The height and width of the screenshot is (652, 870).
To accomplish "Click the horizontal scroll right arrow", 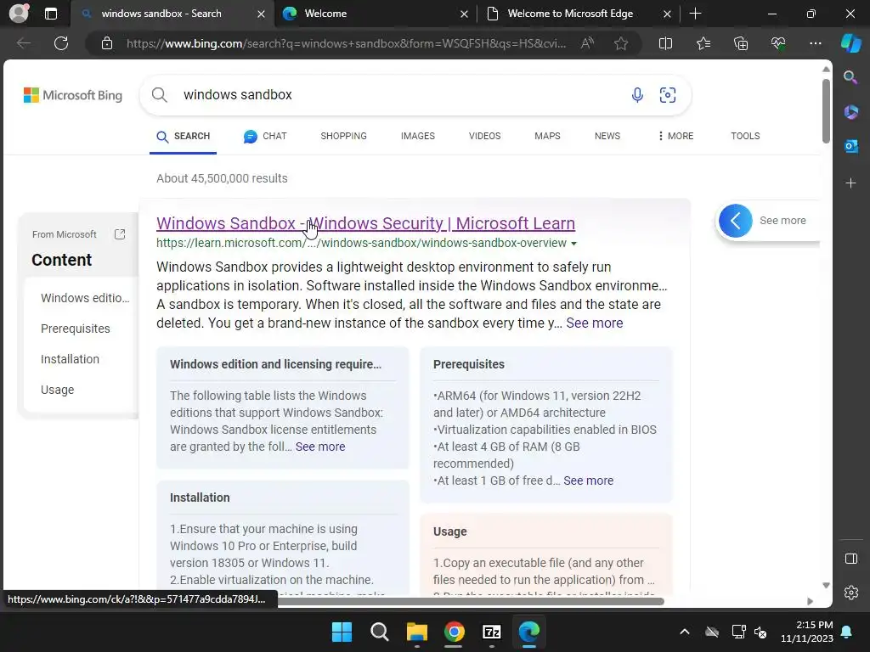I will [x=810, y=602].
